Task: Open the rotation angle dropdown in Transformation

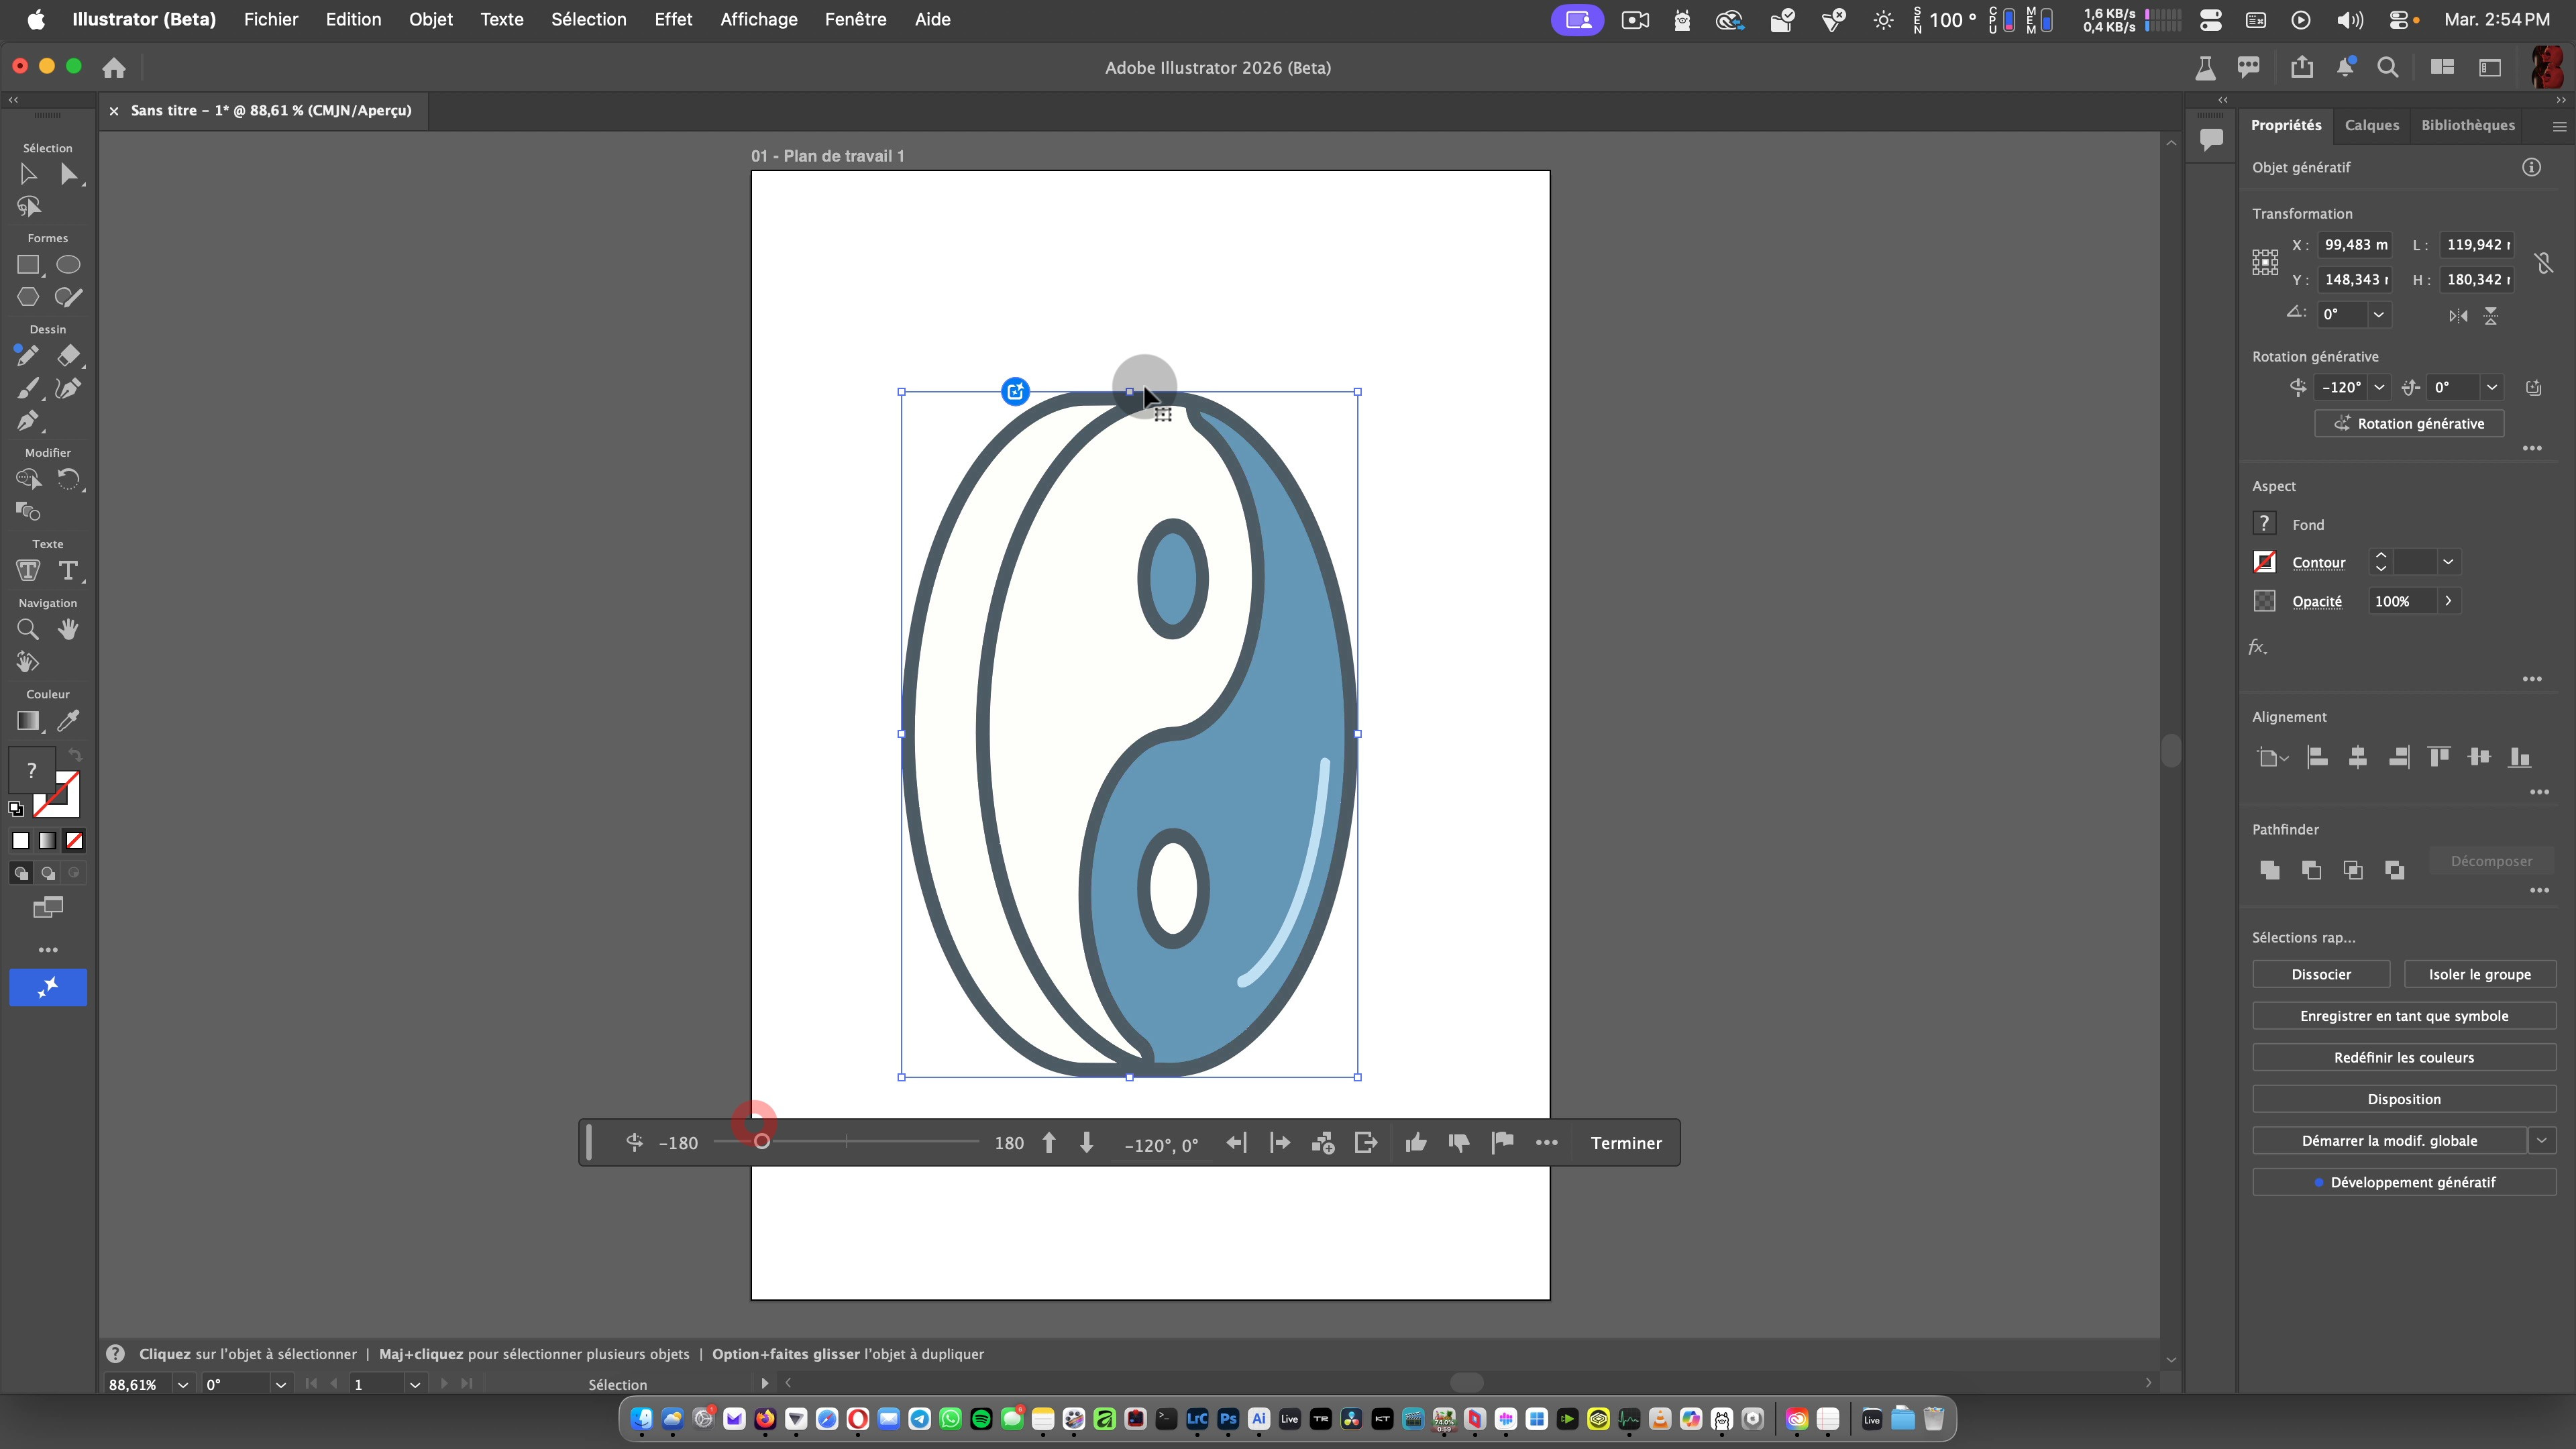Action: (2379, 314)
